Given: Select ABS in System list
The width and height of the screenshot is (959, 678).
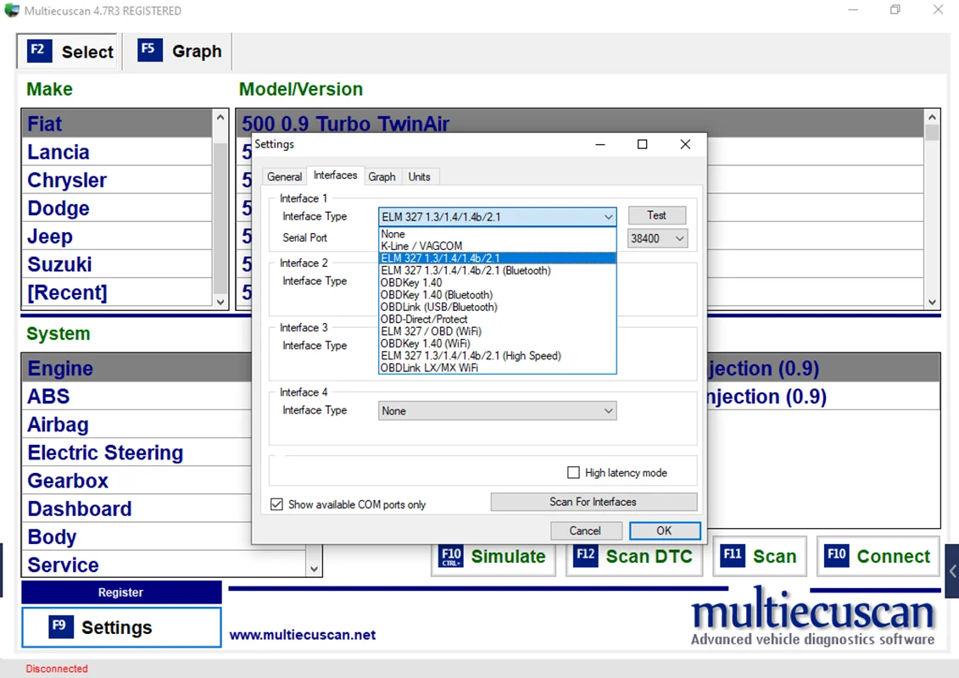Looking at the screenshot, I should pos(137,396).
